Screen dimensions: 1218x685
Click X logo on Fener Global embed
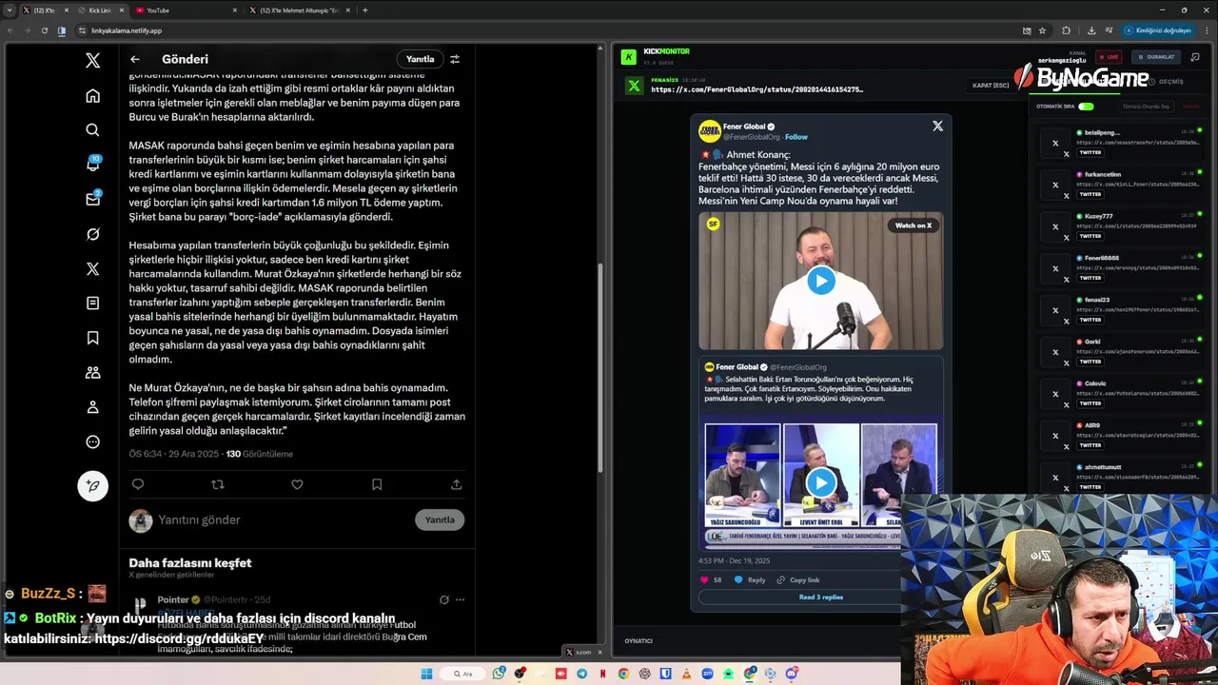937,126
